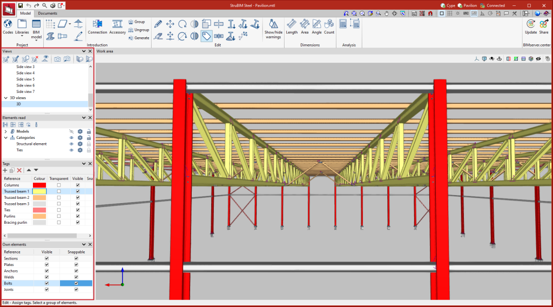Open the Codes globe icon
This screenshot has width=553, height=307.
coord(8,25)
